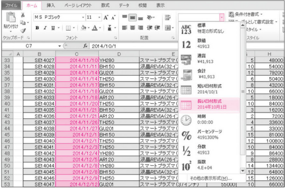The image size is (285, 188).
Task: Open the paste options dropdown arrow
Action: click(11, 31)
